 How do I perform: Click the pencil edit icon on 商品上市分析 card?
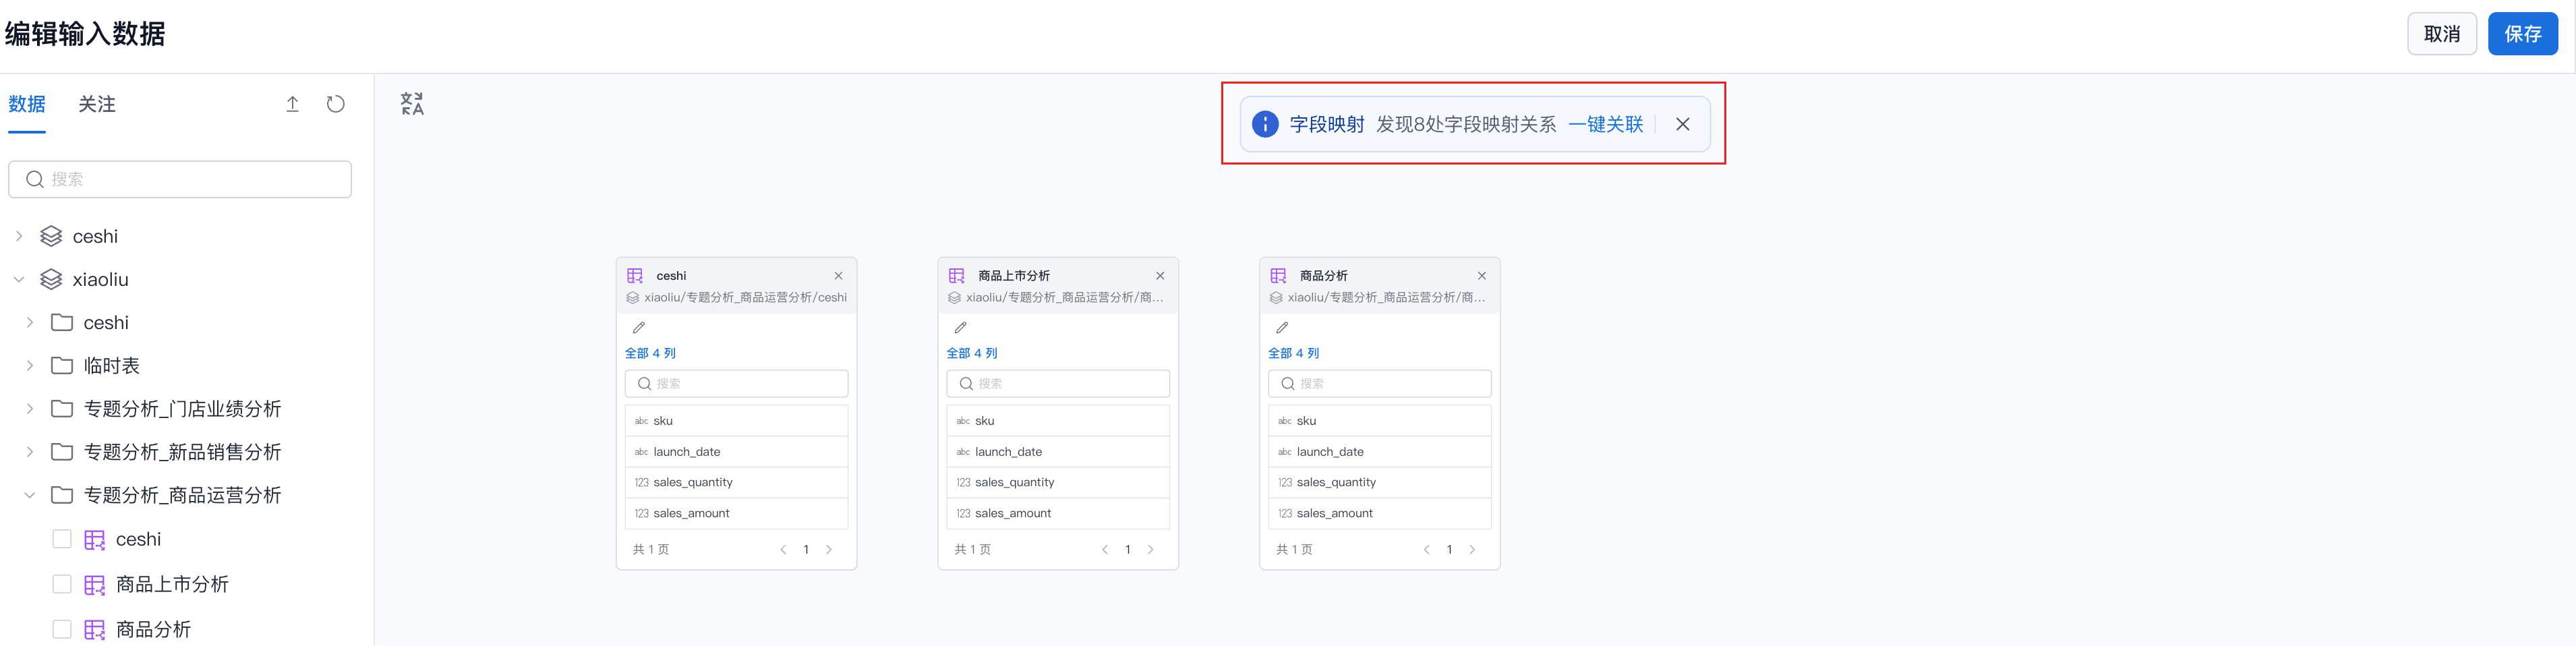point(960,328)
